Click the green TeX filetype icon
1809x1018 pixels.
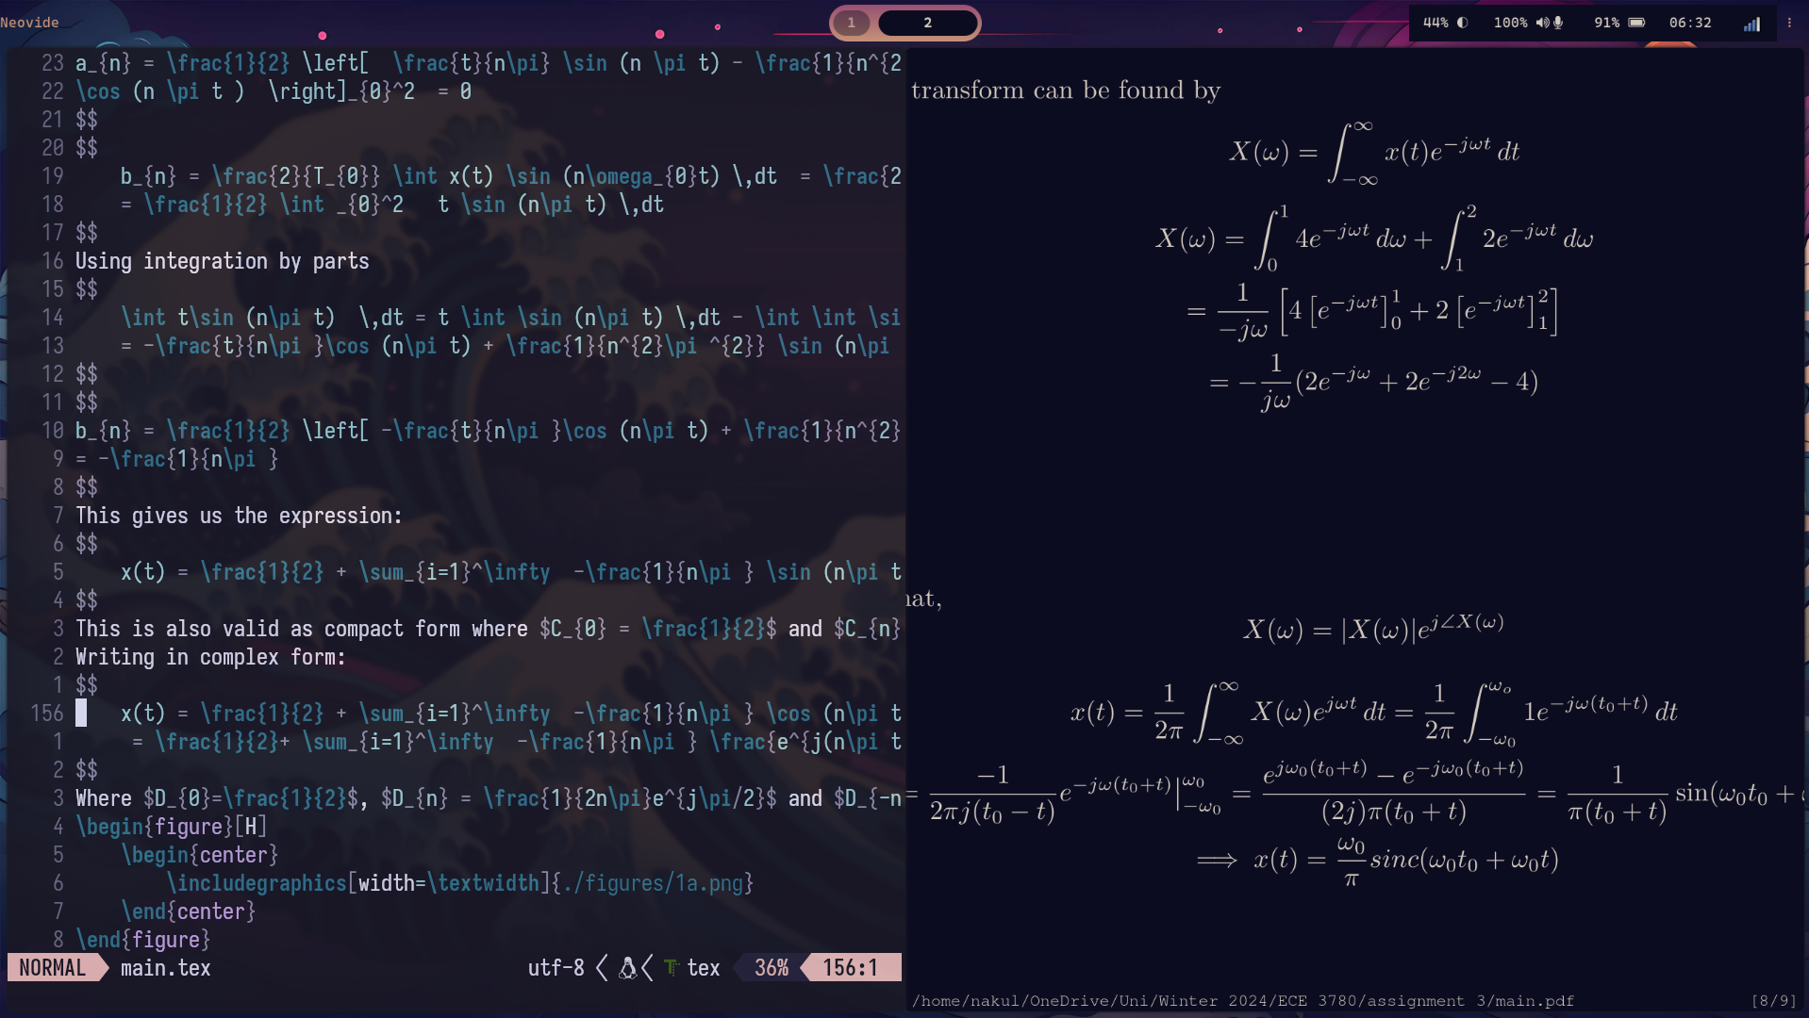[671, 968]
